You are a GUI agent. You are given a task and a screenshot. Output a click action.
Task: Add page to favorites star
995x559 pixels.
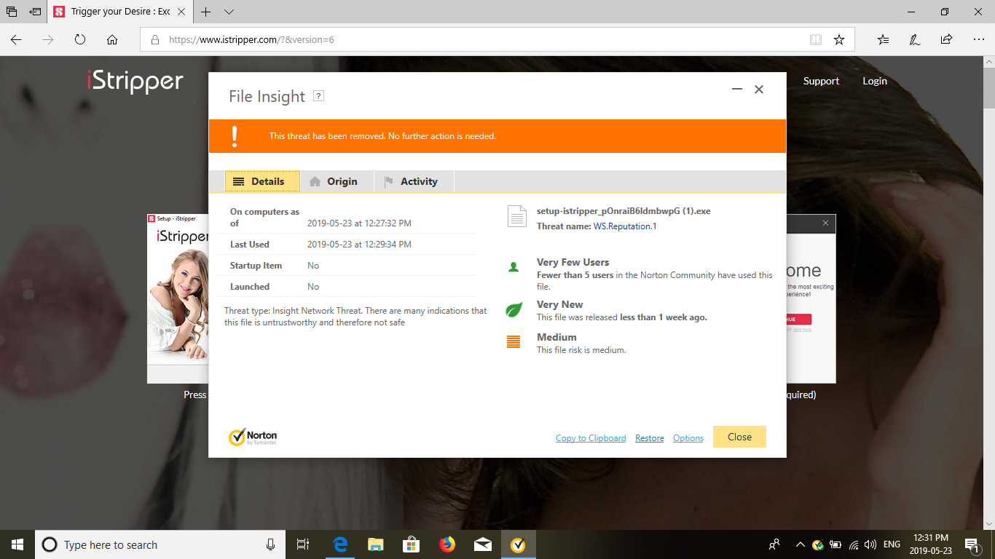pos(839,40)
